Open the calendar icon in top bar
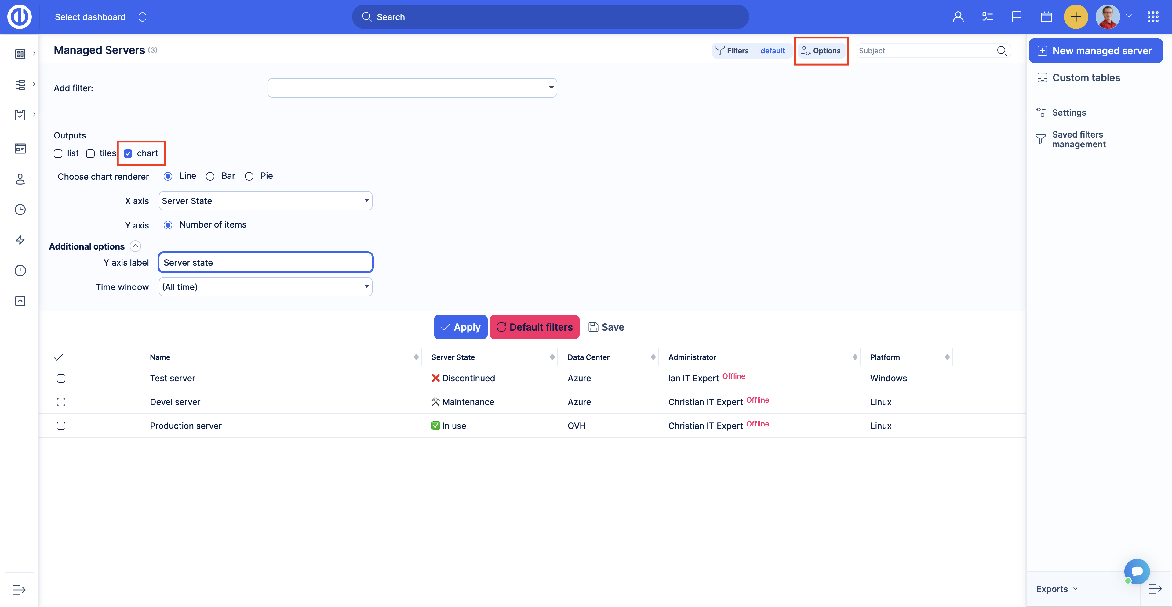The height and width of the screenshot is (607, 1172). click(x=1046, y=17)
